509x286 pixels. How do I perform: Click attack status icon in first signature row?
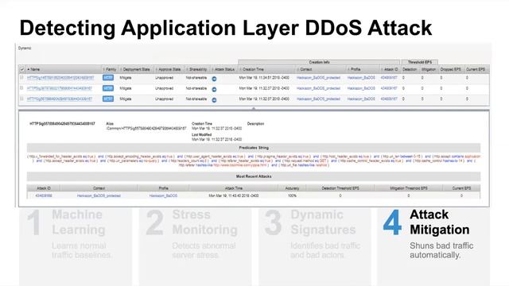214,79
